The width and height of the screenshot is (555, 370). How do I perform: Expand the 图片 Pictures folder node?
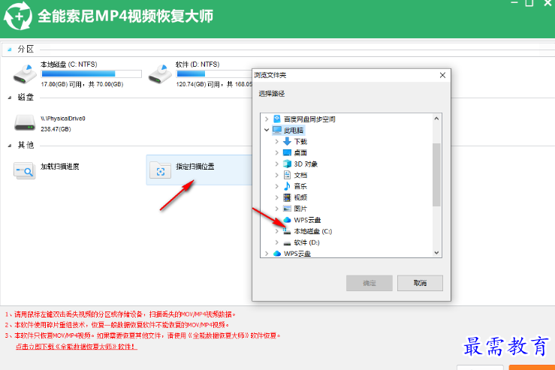(x=277, y=209)
